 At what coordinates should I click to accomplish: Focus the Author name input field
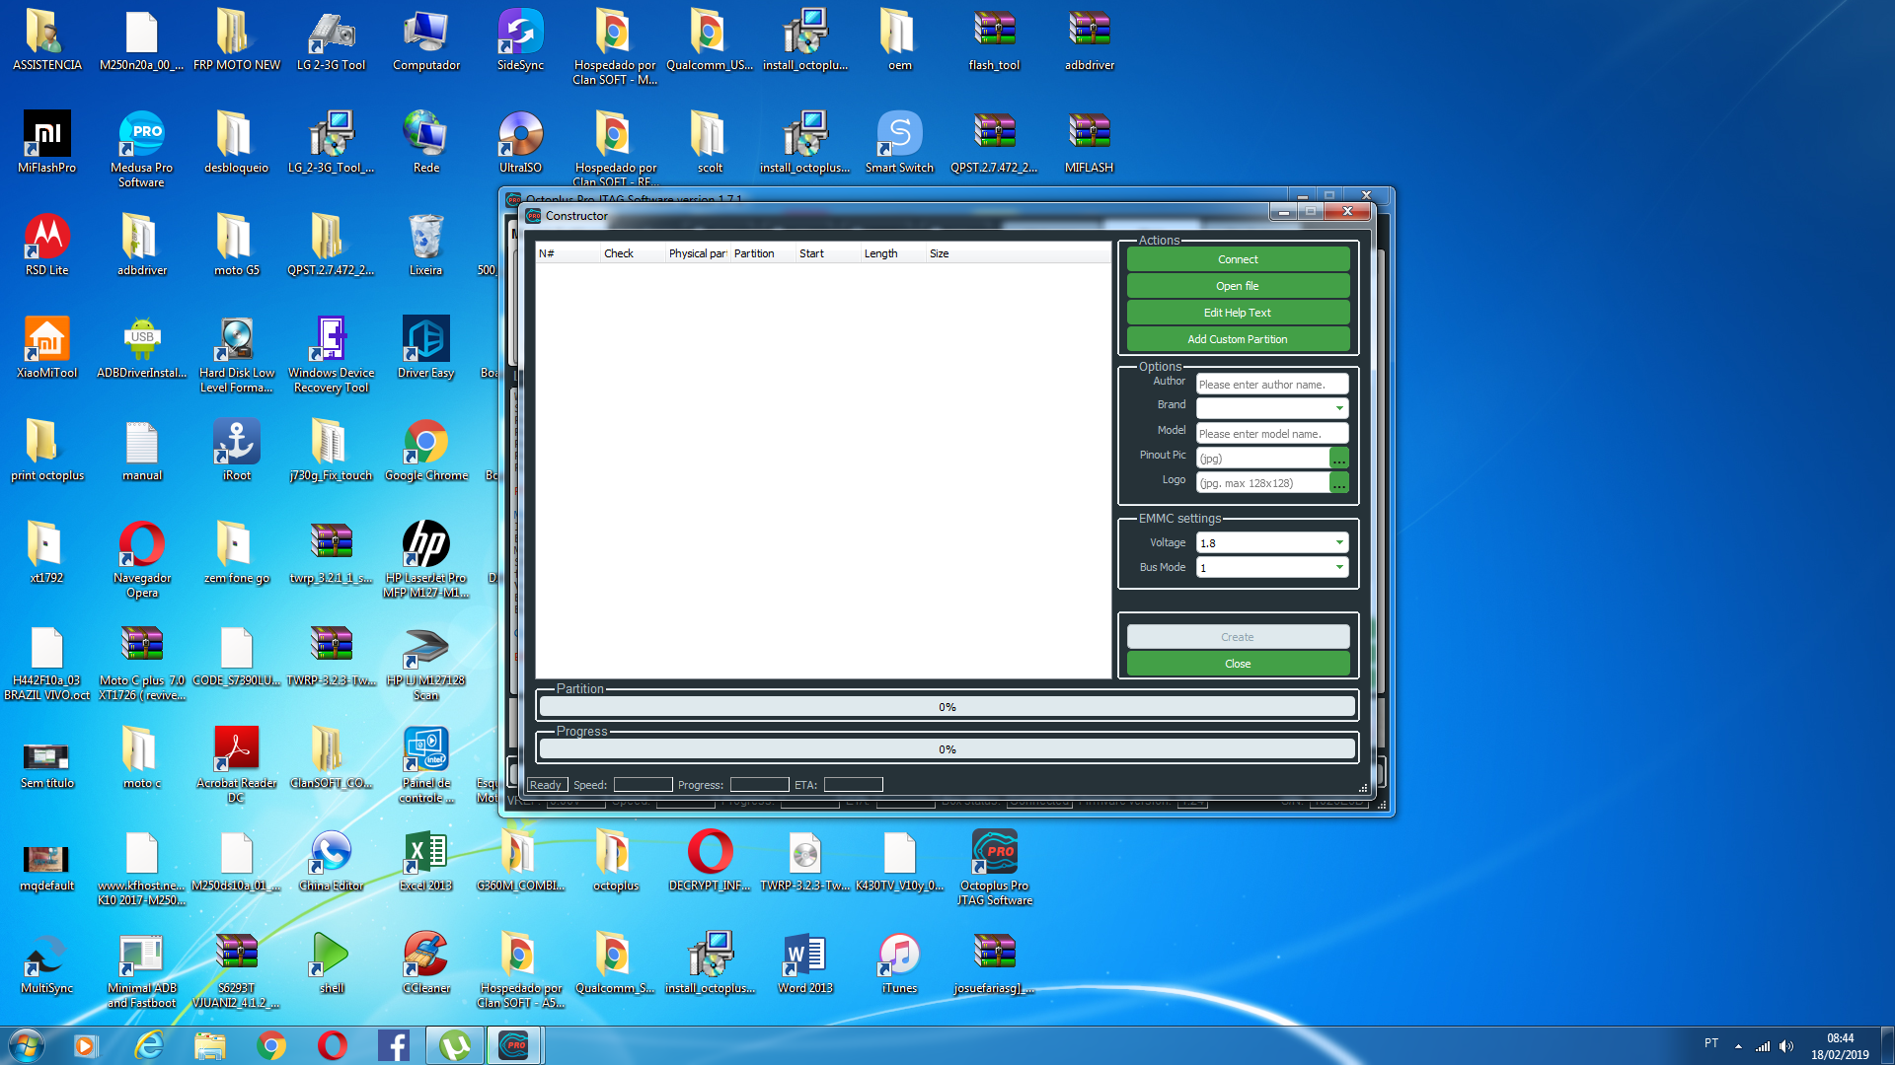tap(1272, 385)
